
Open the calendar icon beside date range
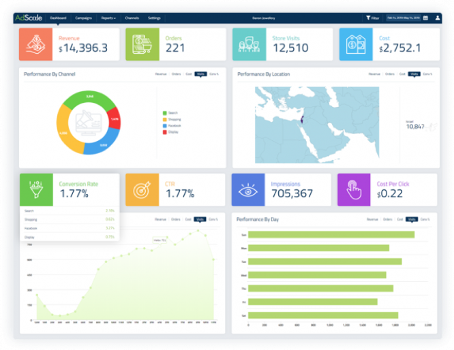pyautogui.click(x=425, y=18)
